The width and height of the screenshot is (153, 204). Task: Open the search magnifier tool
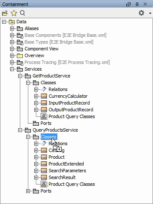tap(22, 13)
